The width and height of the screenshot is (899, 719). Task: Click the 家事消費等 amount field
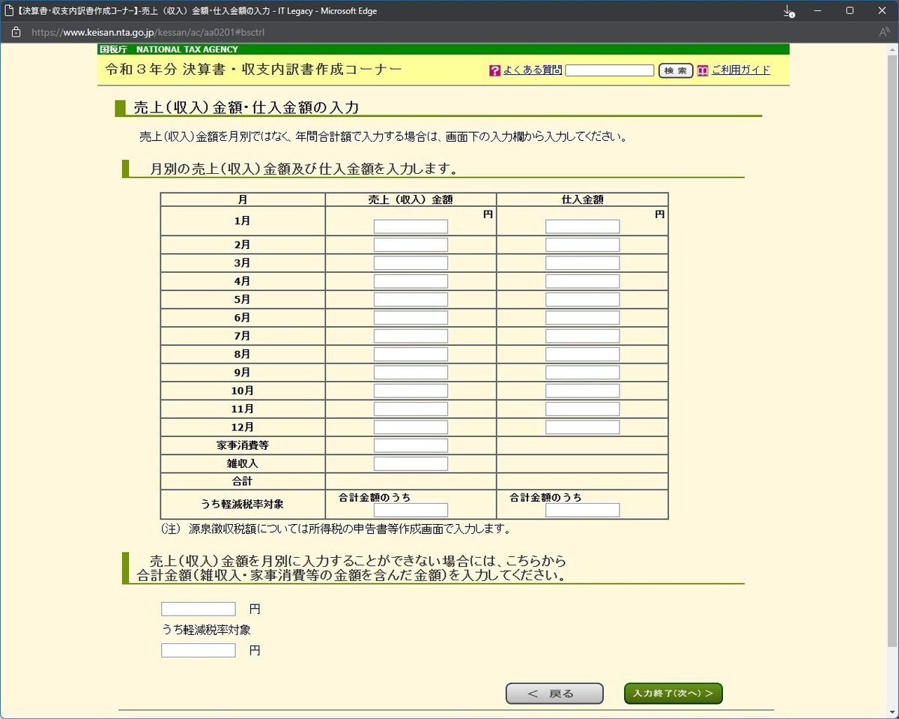[411, 445]
